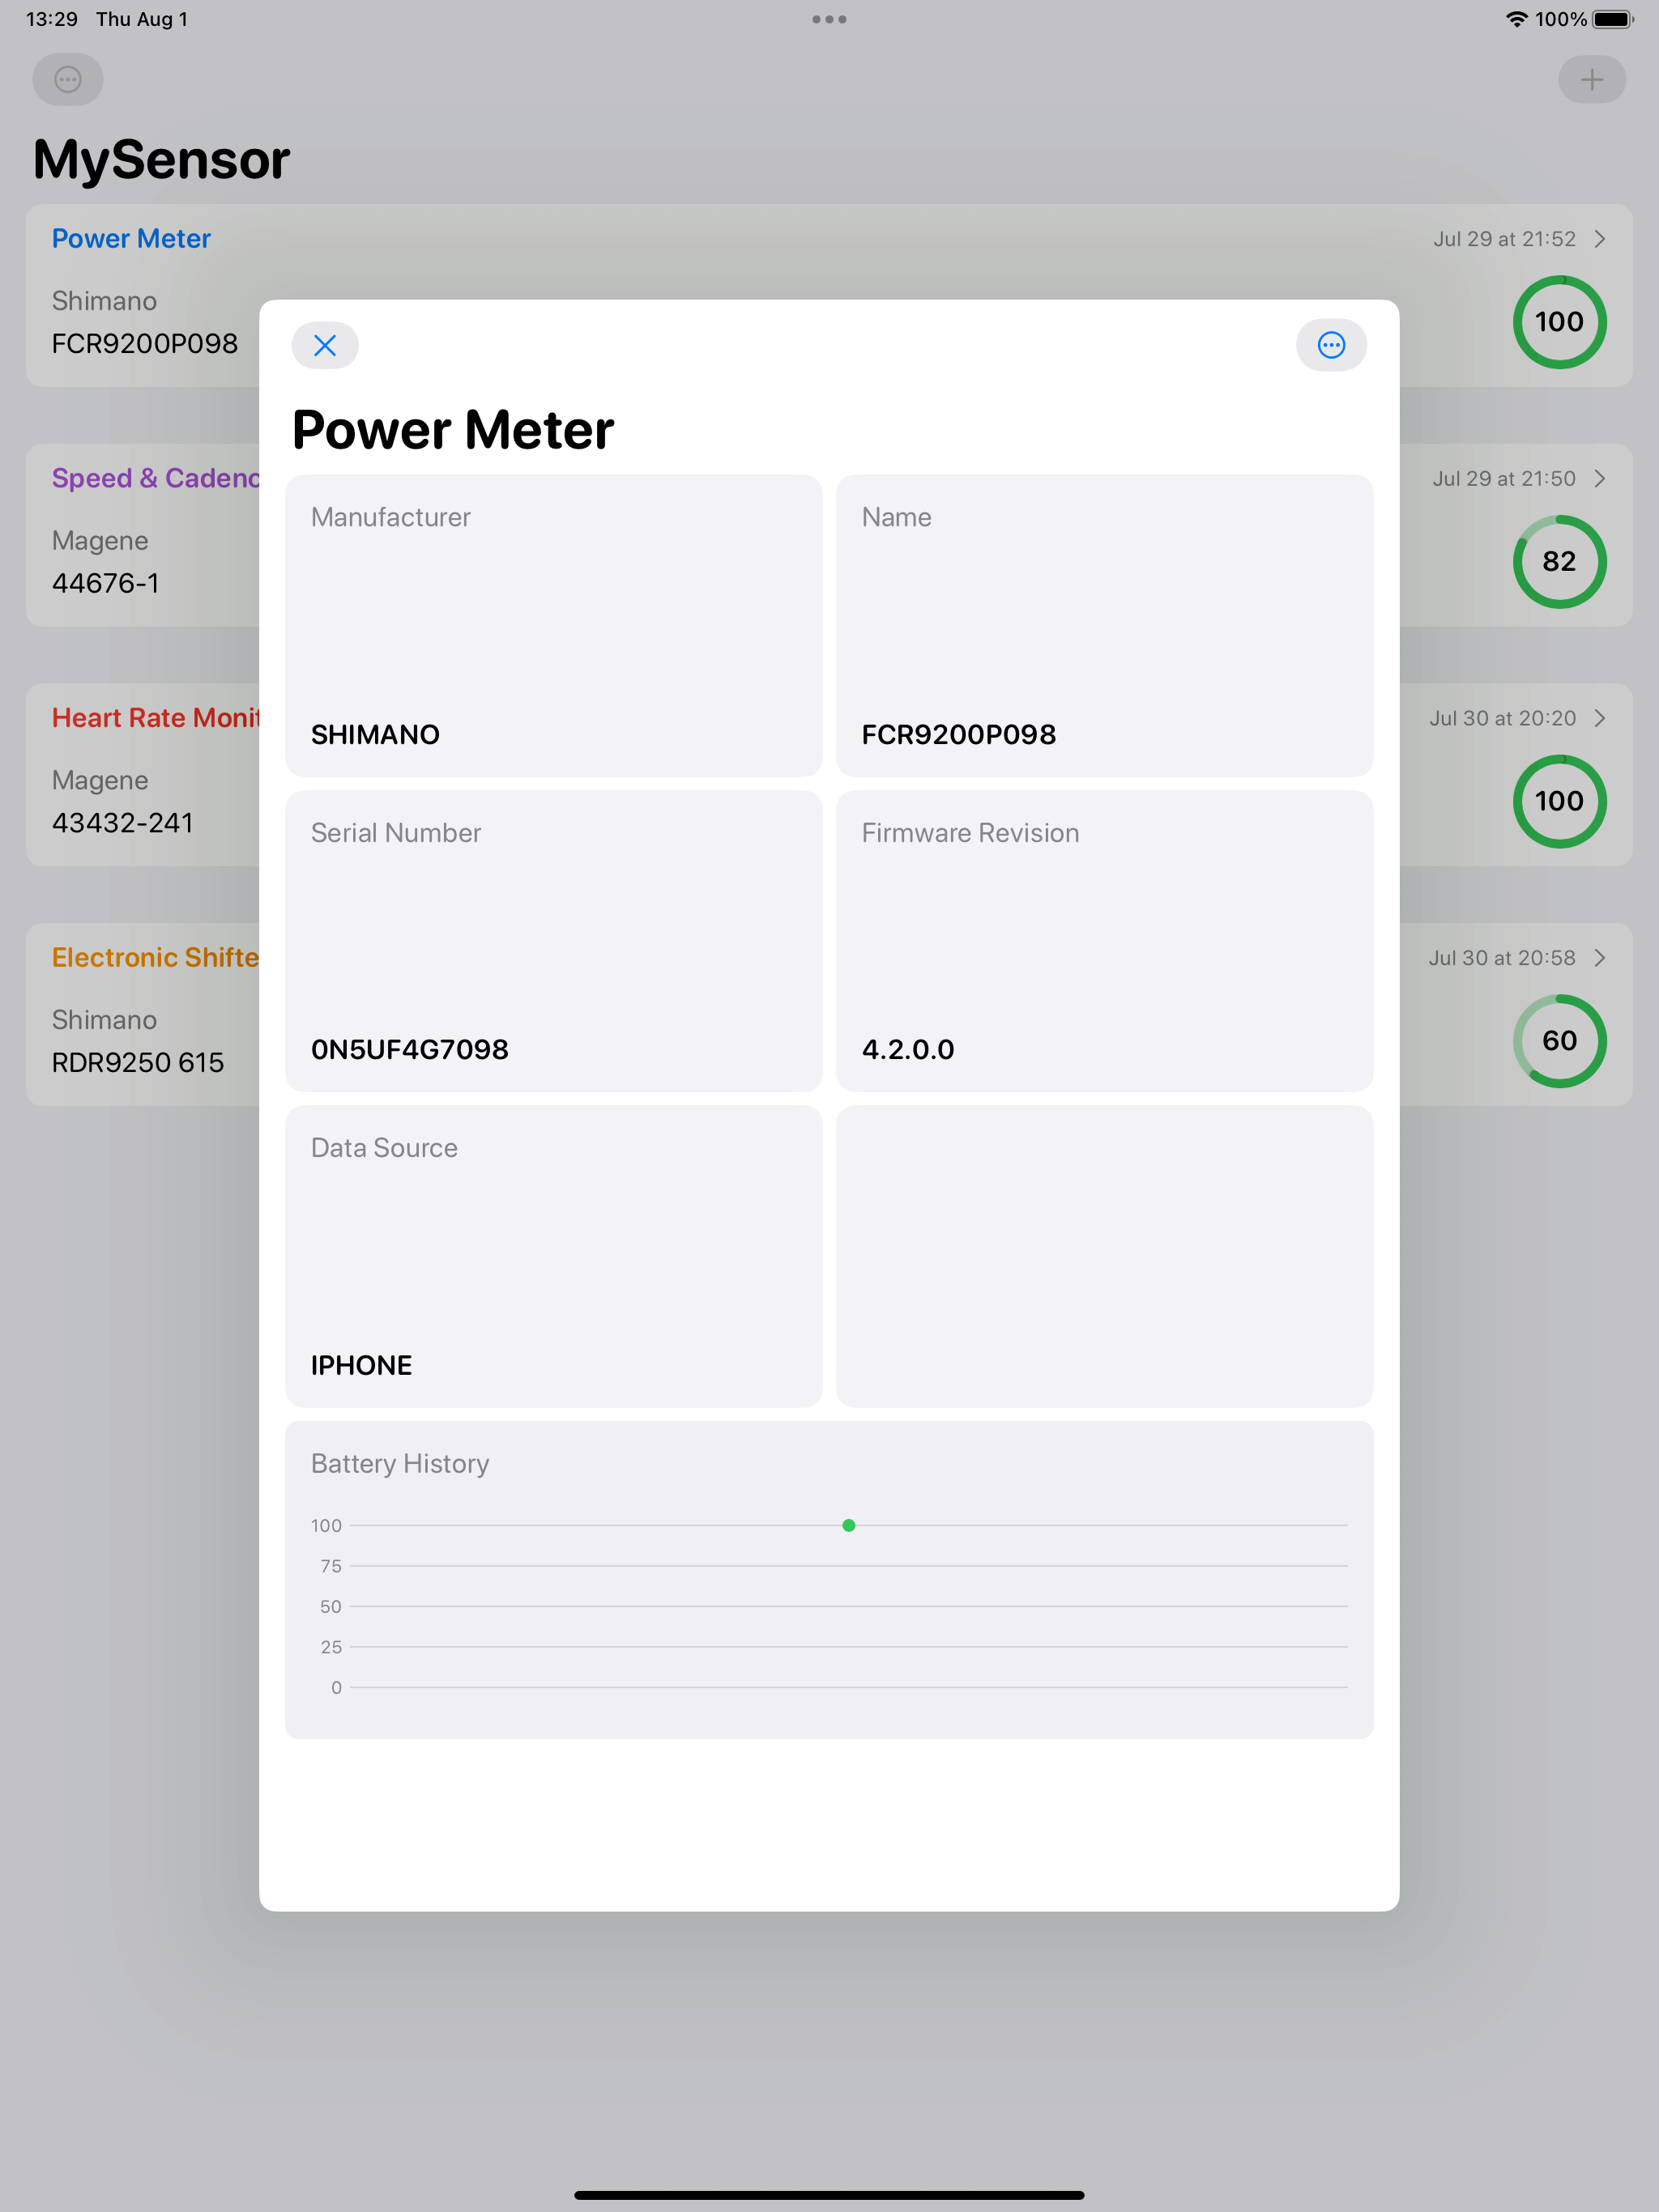
Task: Tap the MySensor page title
Action: click(x=161, y=159)
